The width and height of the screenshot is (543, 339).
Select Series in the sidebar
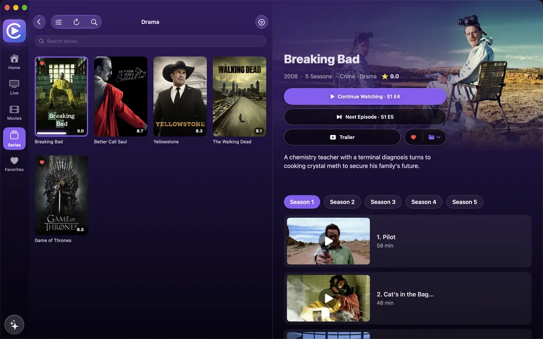pyautogui.click(x=14, y=138)
